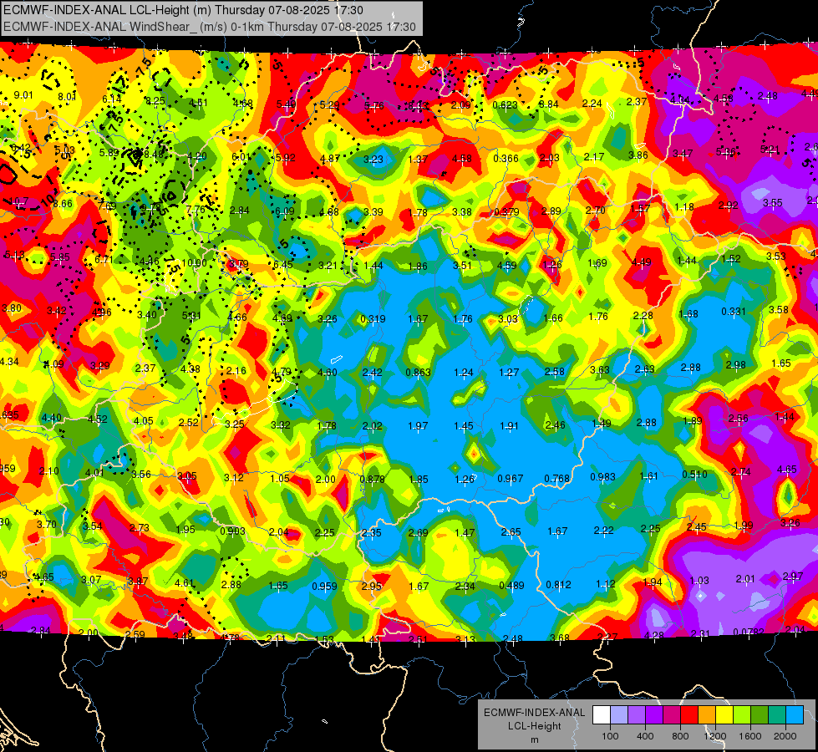The width and height of the screenshot is (818, 752).
Task: Click the yellow-green legend swatch
Action: coord(742,715)
